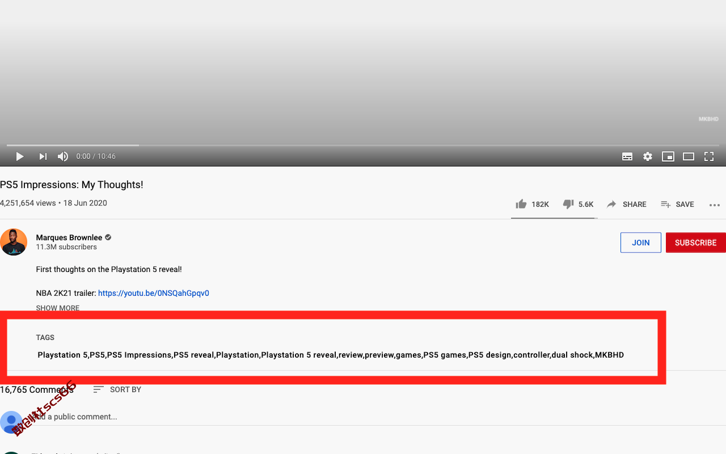Click the 11.3M subscribers text
Image resolution: width=726 pixels, height=454 pixels.
(x=66, y=247)
